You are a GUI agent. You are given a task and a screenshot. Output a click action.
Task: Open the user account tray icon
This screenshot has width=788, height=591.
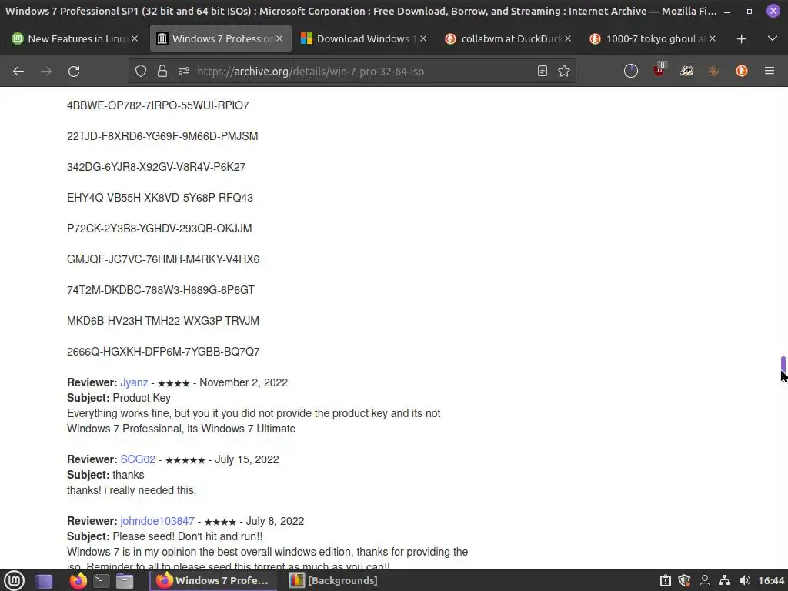pyautogui.click(x=705, y=580)
